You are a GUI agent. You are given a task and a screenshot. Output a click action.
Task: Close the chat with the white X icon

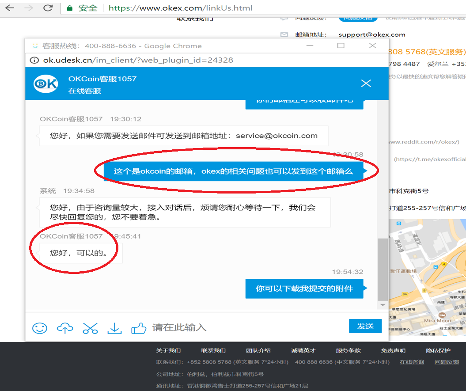366,83
